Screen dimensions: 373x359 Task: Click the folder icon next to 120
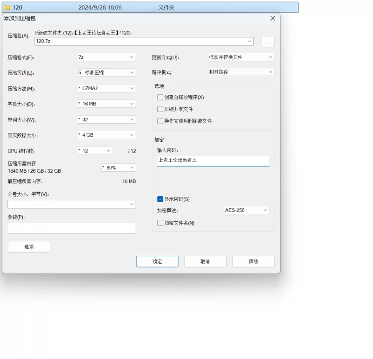point(7,7)
